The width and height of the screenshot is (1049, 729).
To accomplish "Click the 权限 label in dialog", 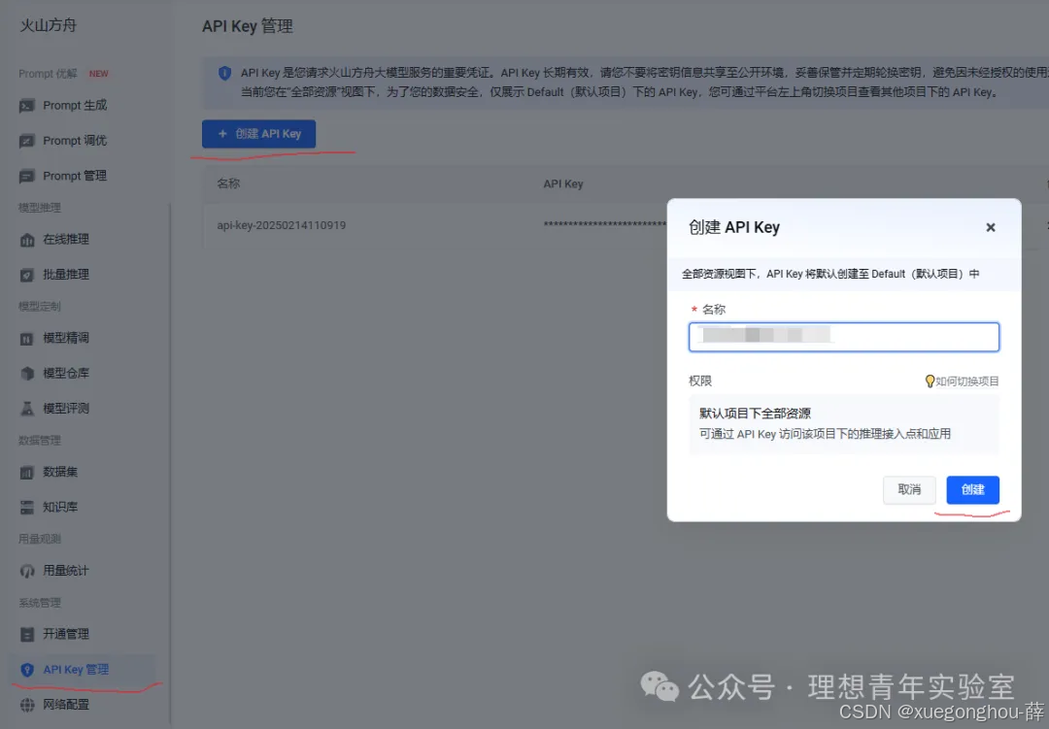I will point(699,381).
